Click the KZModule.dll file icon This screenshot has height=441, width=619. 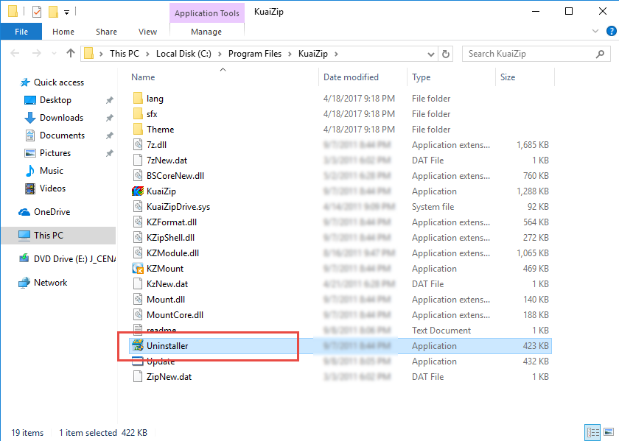point(138,253)
